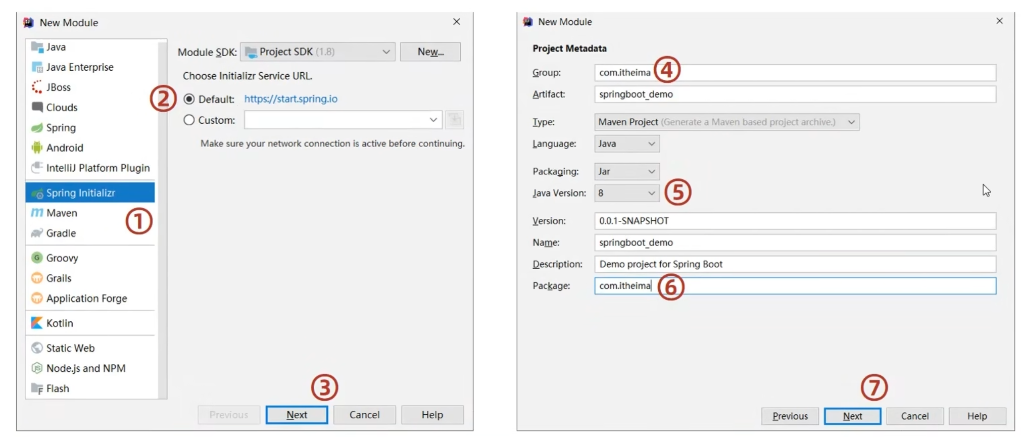Click the Gradle elephant icon

[x=37, y=233]
